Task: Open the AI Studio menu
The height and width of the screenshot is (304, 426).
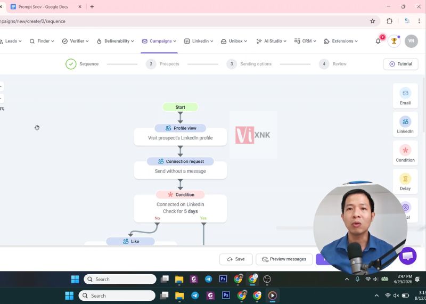Action: pos(271,41)
